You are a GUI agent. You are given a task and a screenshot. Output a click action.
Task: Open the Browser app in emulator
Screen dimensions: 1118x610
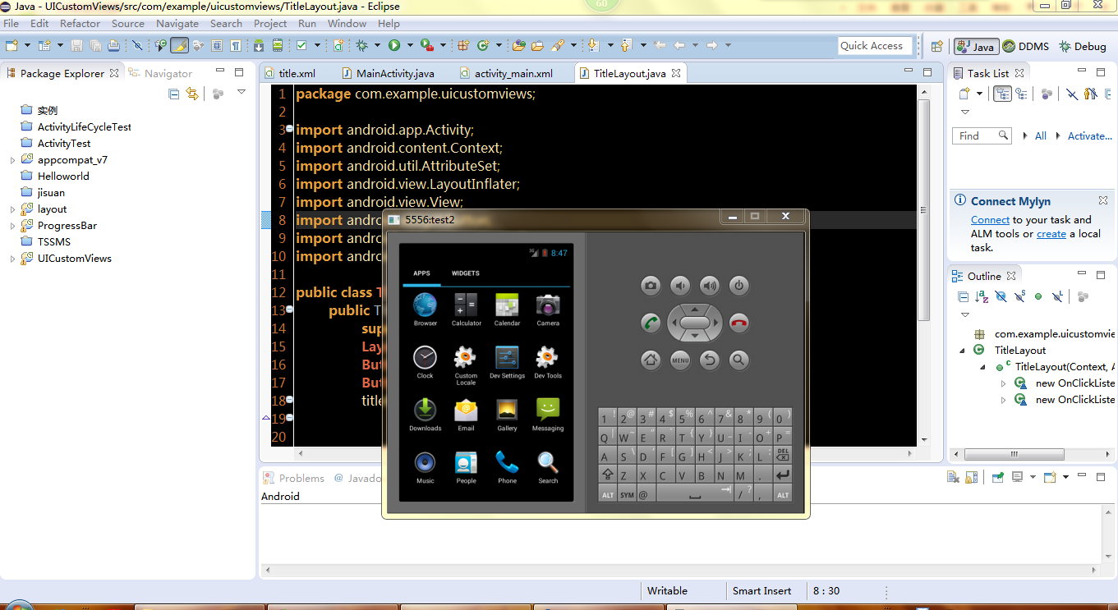tap(426, 310)
